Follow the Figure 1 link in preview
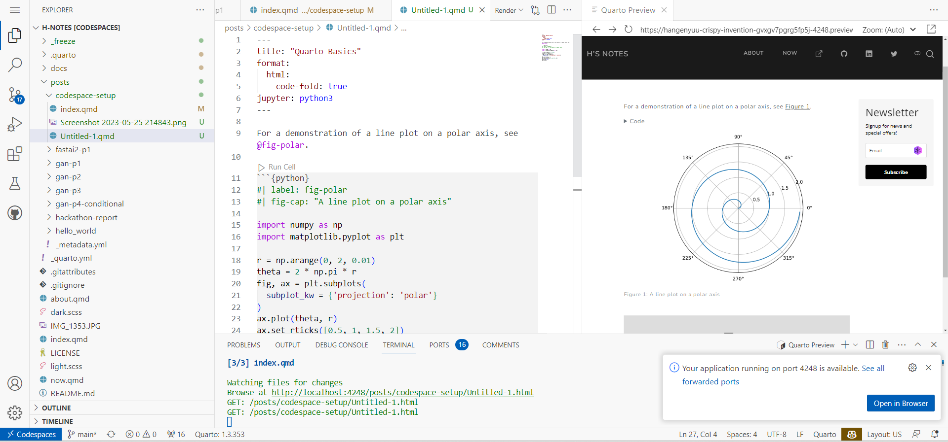Screen dimensions: 948x442 (x=797, y=106)
